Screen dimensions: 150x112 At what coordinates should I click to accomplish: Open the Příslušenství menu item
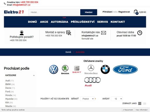point(83,22)
